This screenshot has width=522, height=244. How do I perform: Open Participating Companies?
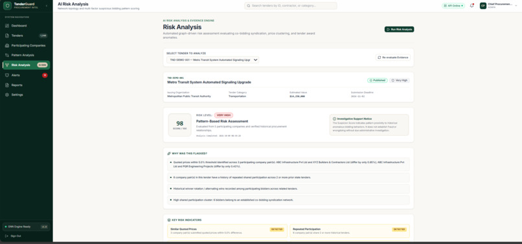[26, 45]
